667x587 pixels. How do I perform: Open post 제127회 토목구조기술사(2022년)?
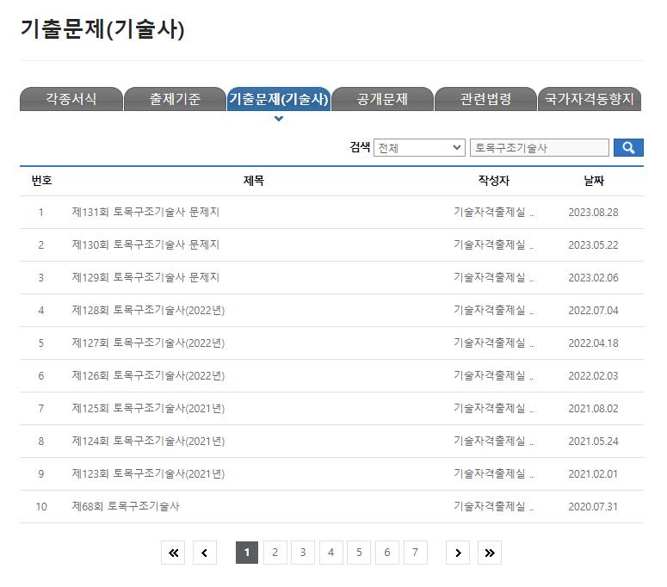click(148, 343)
